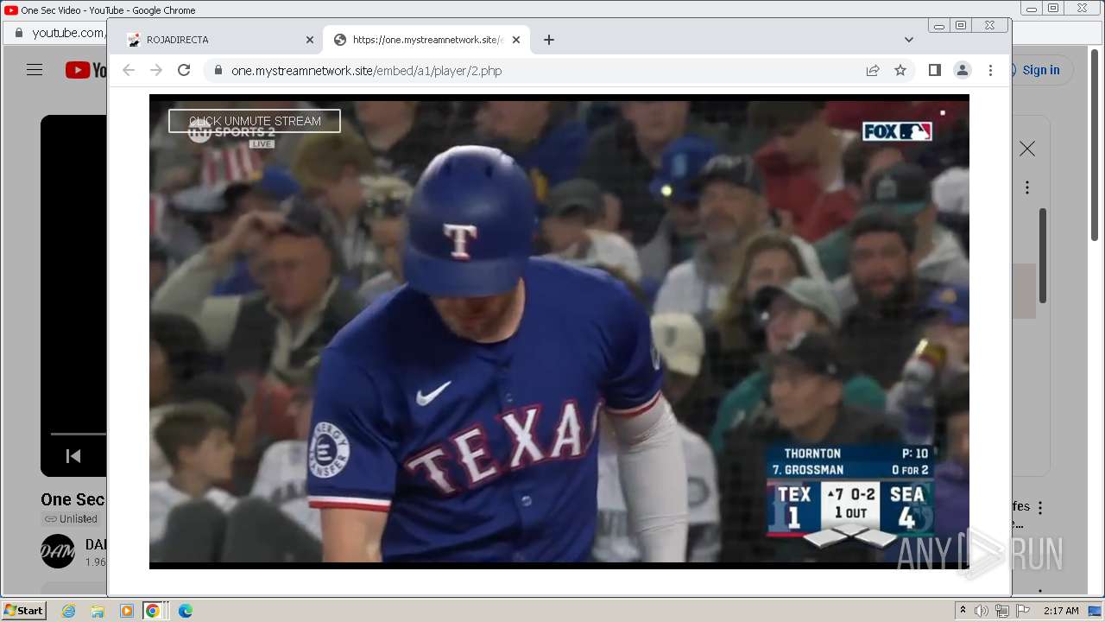The image size is (1105, 622).
Task: Share this page via the share icon
Action: tap(873, 70)
